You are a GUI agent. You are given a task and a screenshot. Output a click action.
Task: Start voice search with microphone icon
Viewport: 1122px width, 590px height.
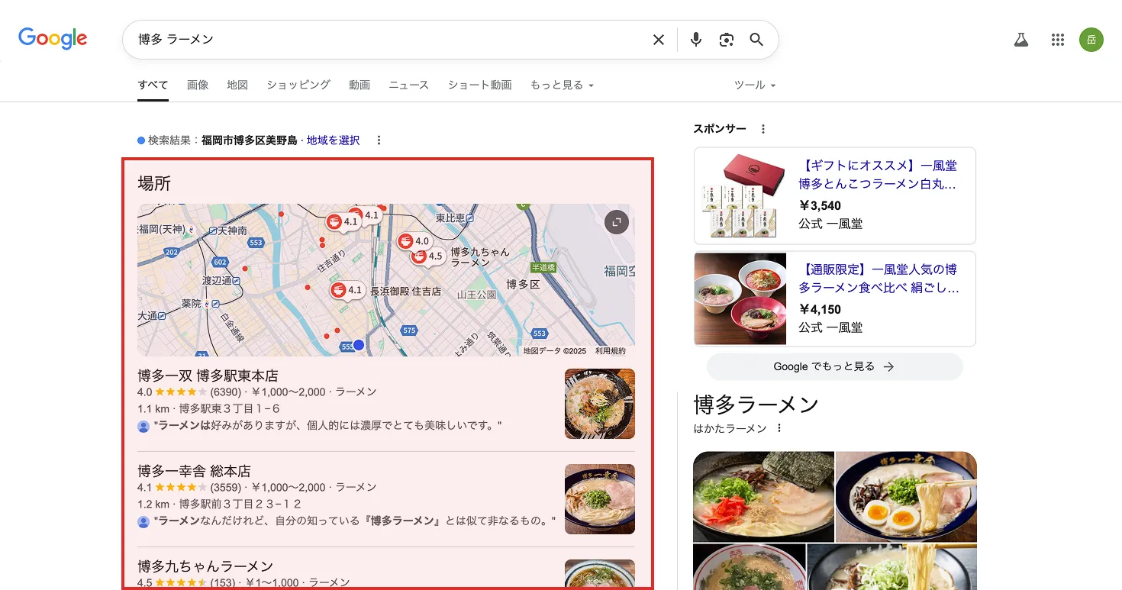(x=695, y=40)
